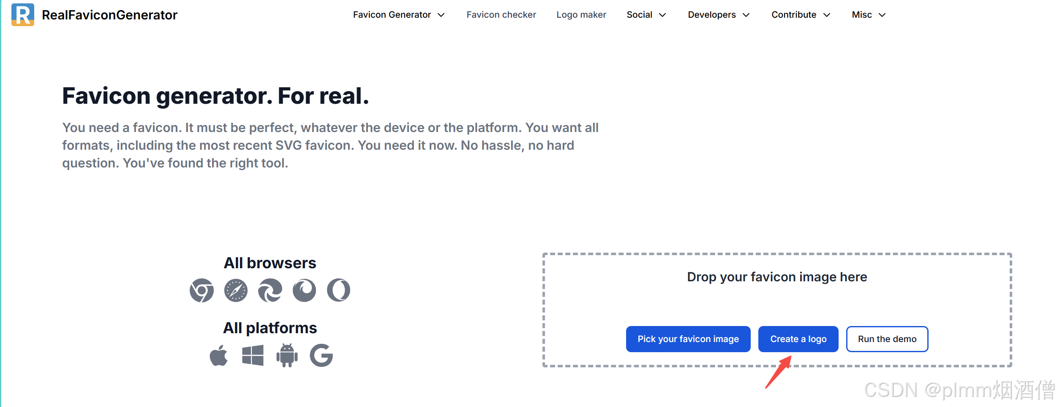The image size is (1057, 407).
Task: Click the Google G platform icon
Action: click(321, 355)
